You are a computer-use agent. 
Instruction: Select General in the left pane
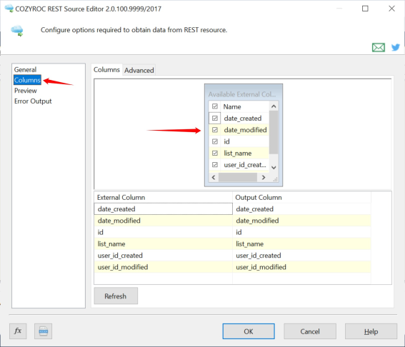(x=25, y=69)
